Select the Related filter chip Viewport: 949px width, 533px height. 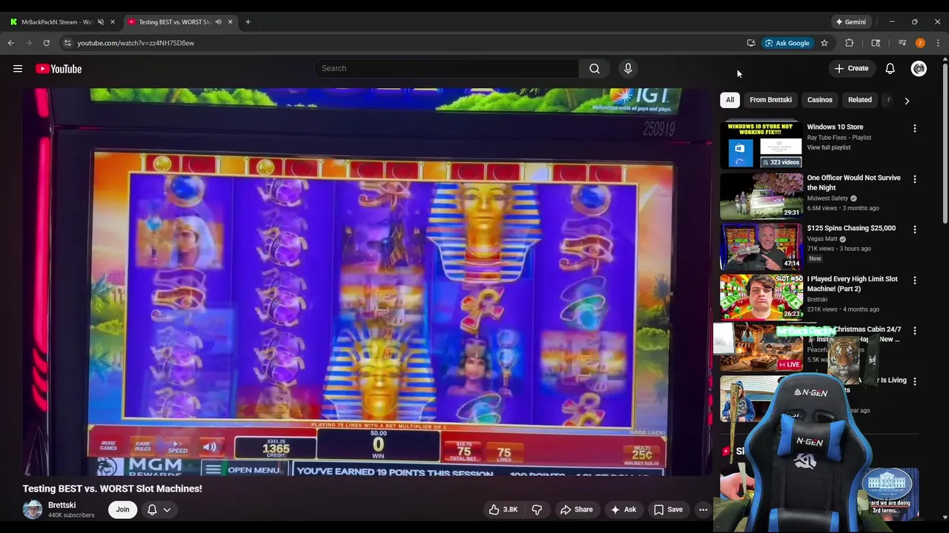[x=859, y=100]
